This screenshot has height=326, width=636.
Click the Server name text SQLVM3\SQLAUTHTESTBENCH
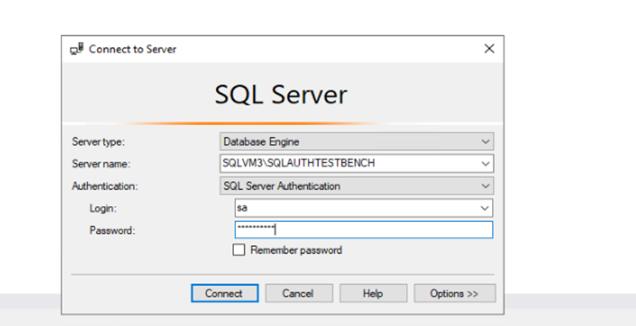click(299, 163)
